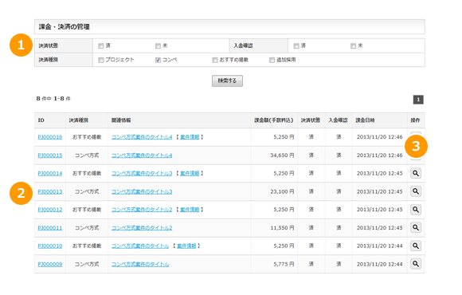The height and width of the screenshot is (295, 462).
Task: Click the ID column header
Action: 41,120
